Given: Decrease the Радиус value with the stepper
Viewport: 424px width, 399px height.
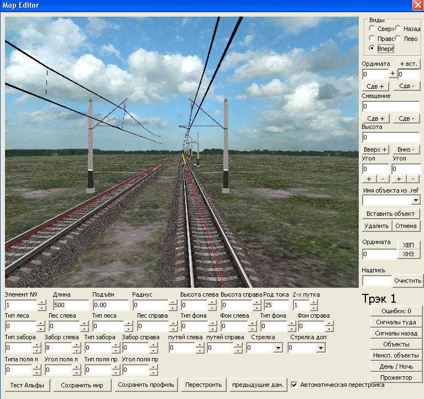Looking at the screenshot, I should point(172,308).
